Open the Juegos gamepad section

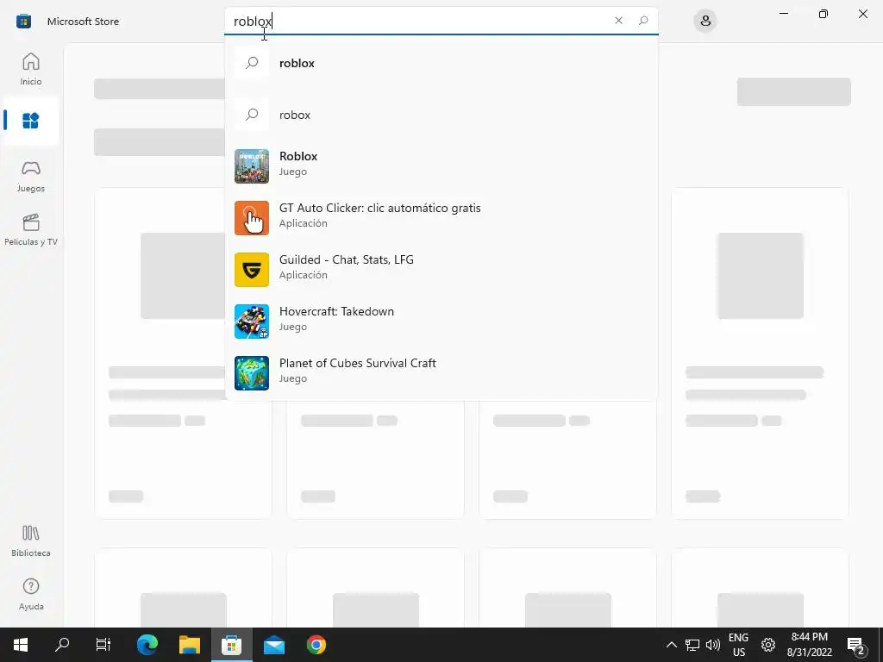point(31,176)
